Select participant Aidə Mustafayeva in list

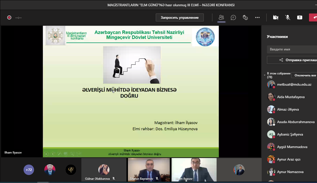291,97
